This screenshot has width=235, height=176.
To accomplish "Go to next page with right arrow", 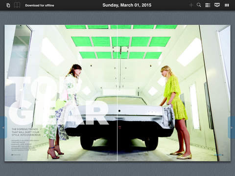I will 232,128.
